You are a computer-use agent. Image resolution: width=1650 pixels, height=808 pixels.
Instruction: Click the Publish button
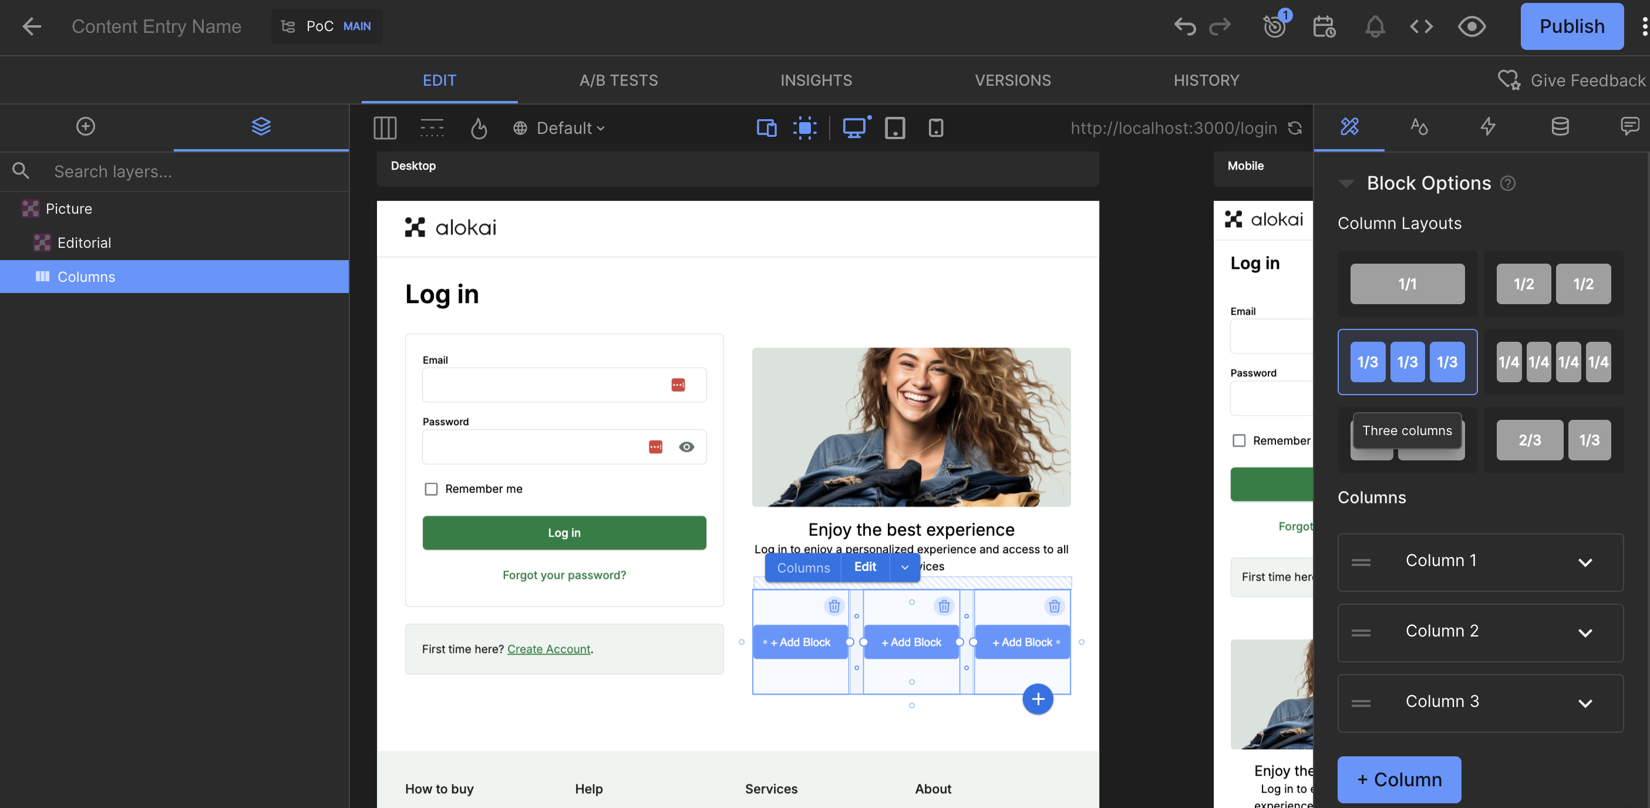1571,26
